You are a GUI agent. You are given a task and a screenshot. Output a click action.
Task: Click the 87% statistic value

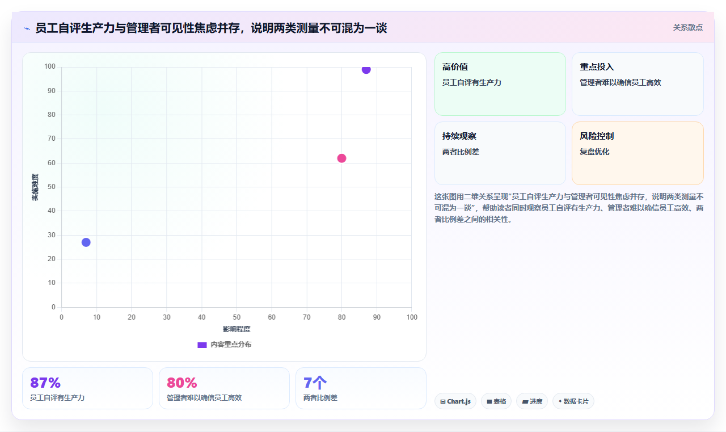click(45, 383)
